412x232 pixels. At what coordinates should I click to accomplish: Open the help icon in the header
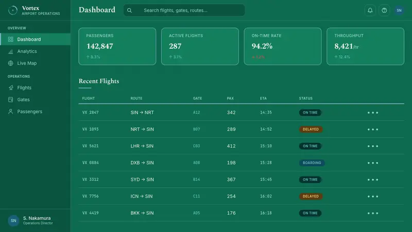[x=384, y=10]
